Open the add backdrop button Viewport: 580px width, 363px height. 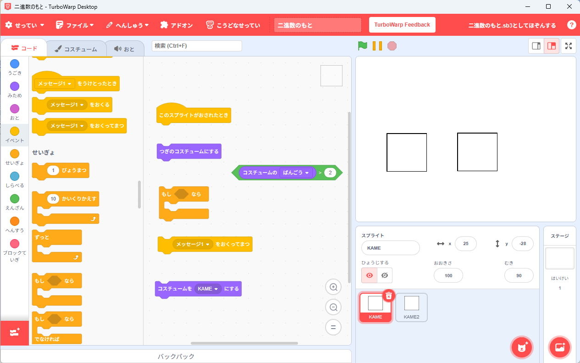[x=560, y=347]
